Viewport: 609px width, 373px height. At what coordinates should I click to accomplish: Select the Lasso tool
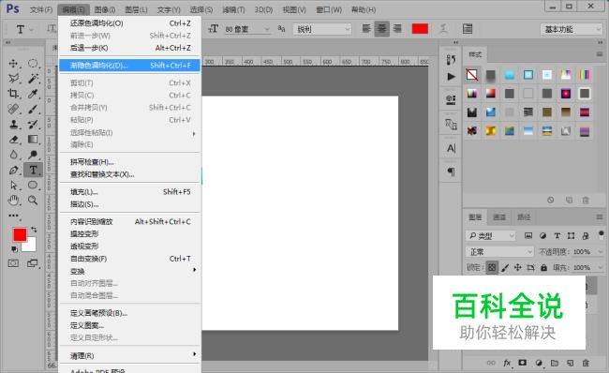14,79
